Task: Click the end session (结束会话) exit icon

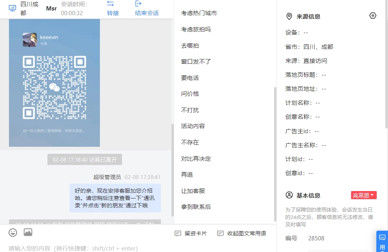Action: click(138, 4)
